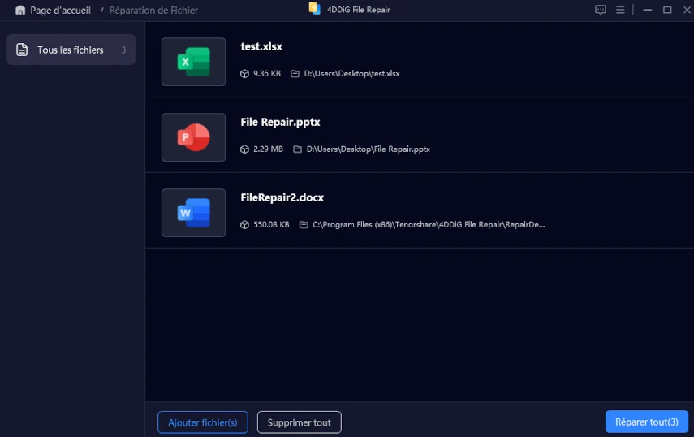Click the home icon beside Page d'accueil
The width and height of the screenshot is (694, 437).
[x=20, y=11]
